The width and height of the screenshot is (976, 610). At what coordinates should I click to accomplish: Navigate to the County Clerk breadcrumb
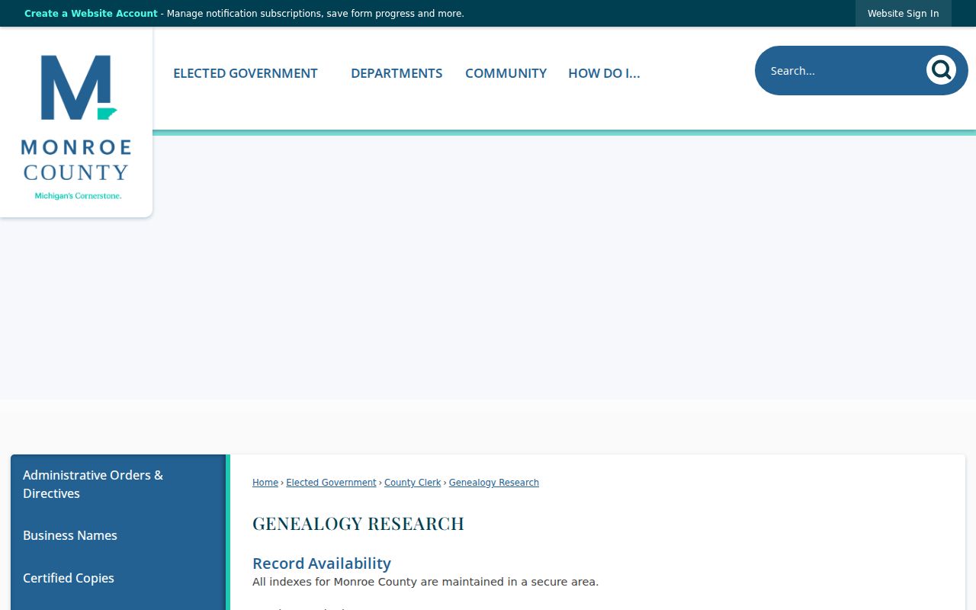coord(413,483)
